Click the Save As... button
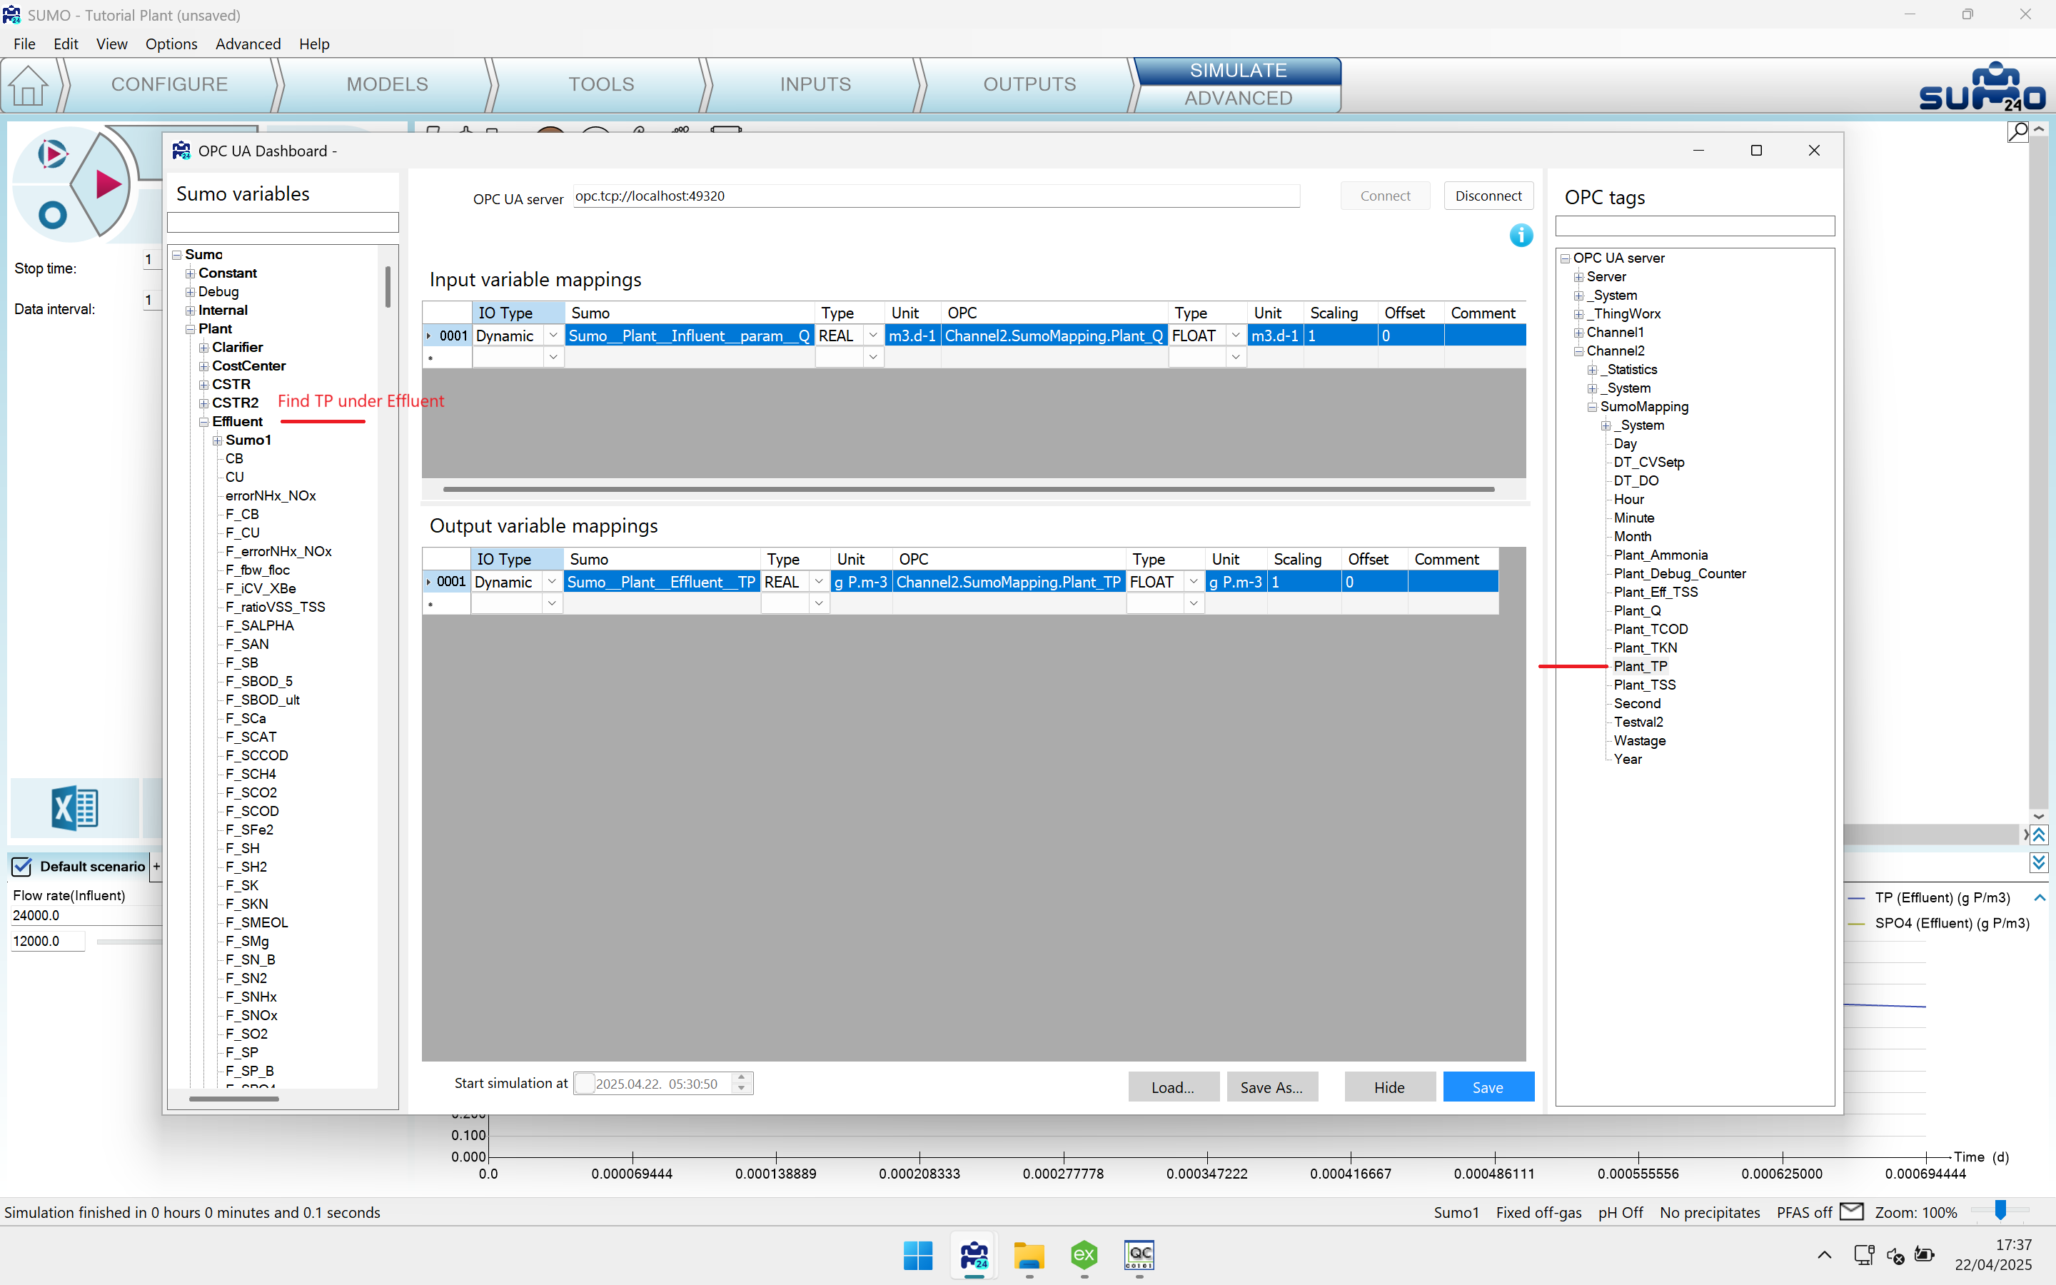Image resolution: width=2056 pixels, height=1285 pixels. click(1271, 1087)
